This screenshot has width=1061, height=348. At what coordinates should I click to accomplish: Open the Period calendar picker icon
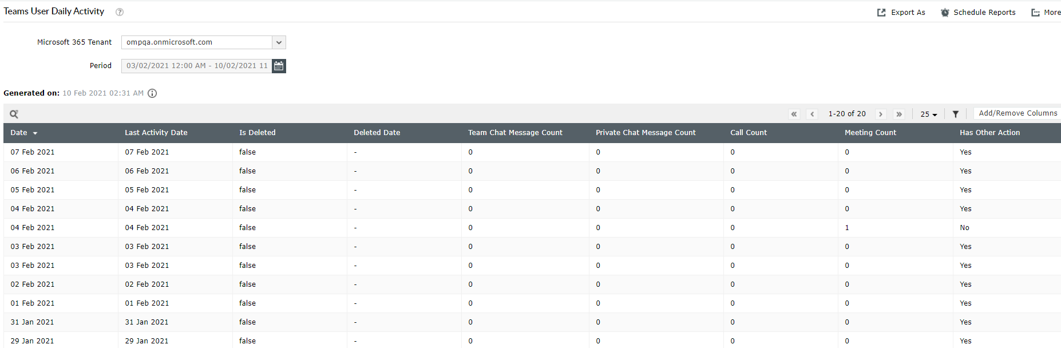tap(279, 66)
